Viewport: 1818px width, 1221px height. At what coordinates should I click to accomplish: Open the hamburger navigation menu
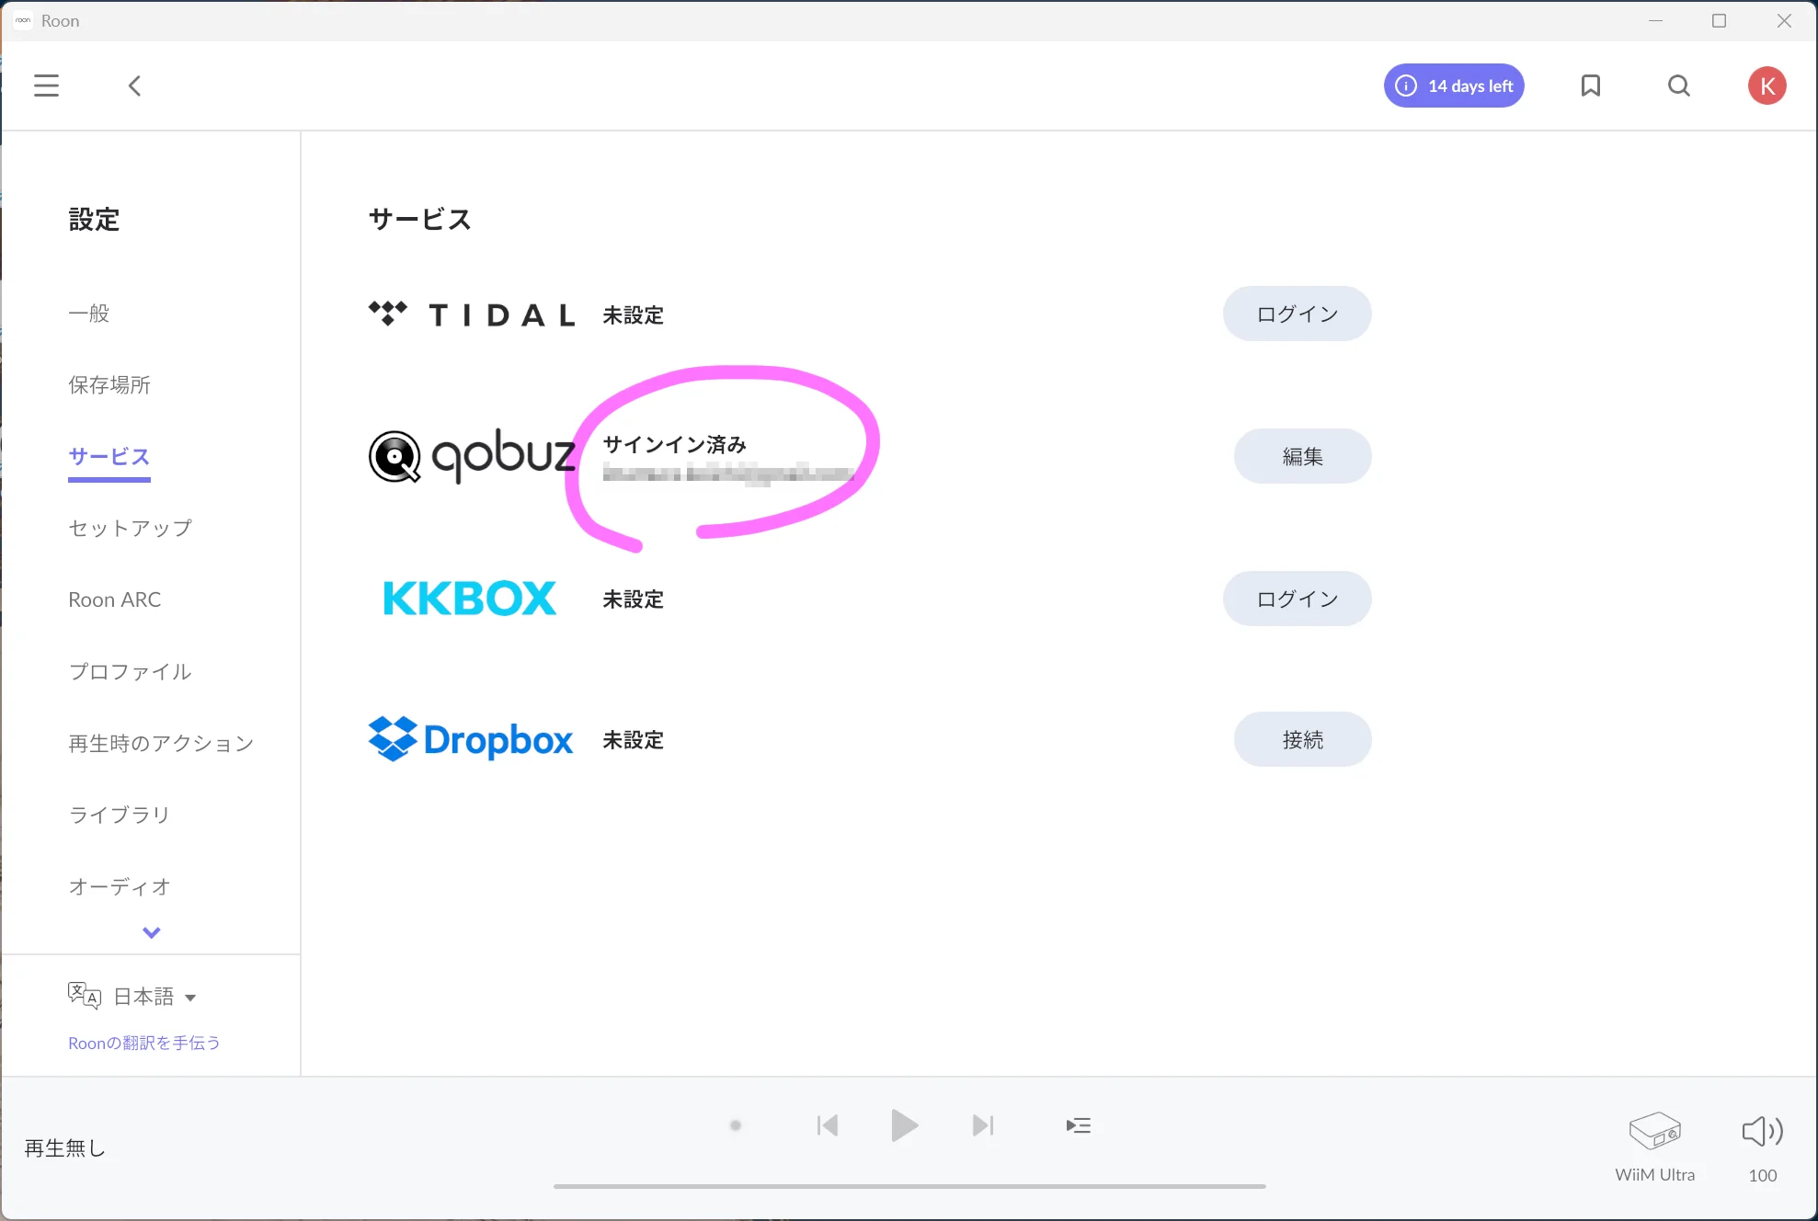pyautogui.click(x=46, y=86)
